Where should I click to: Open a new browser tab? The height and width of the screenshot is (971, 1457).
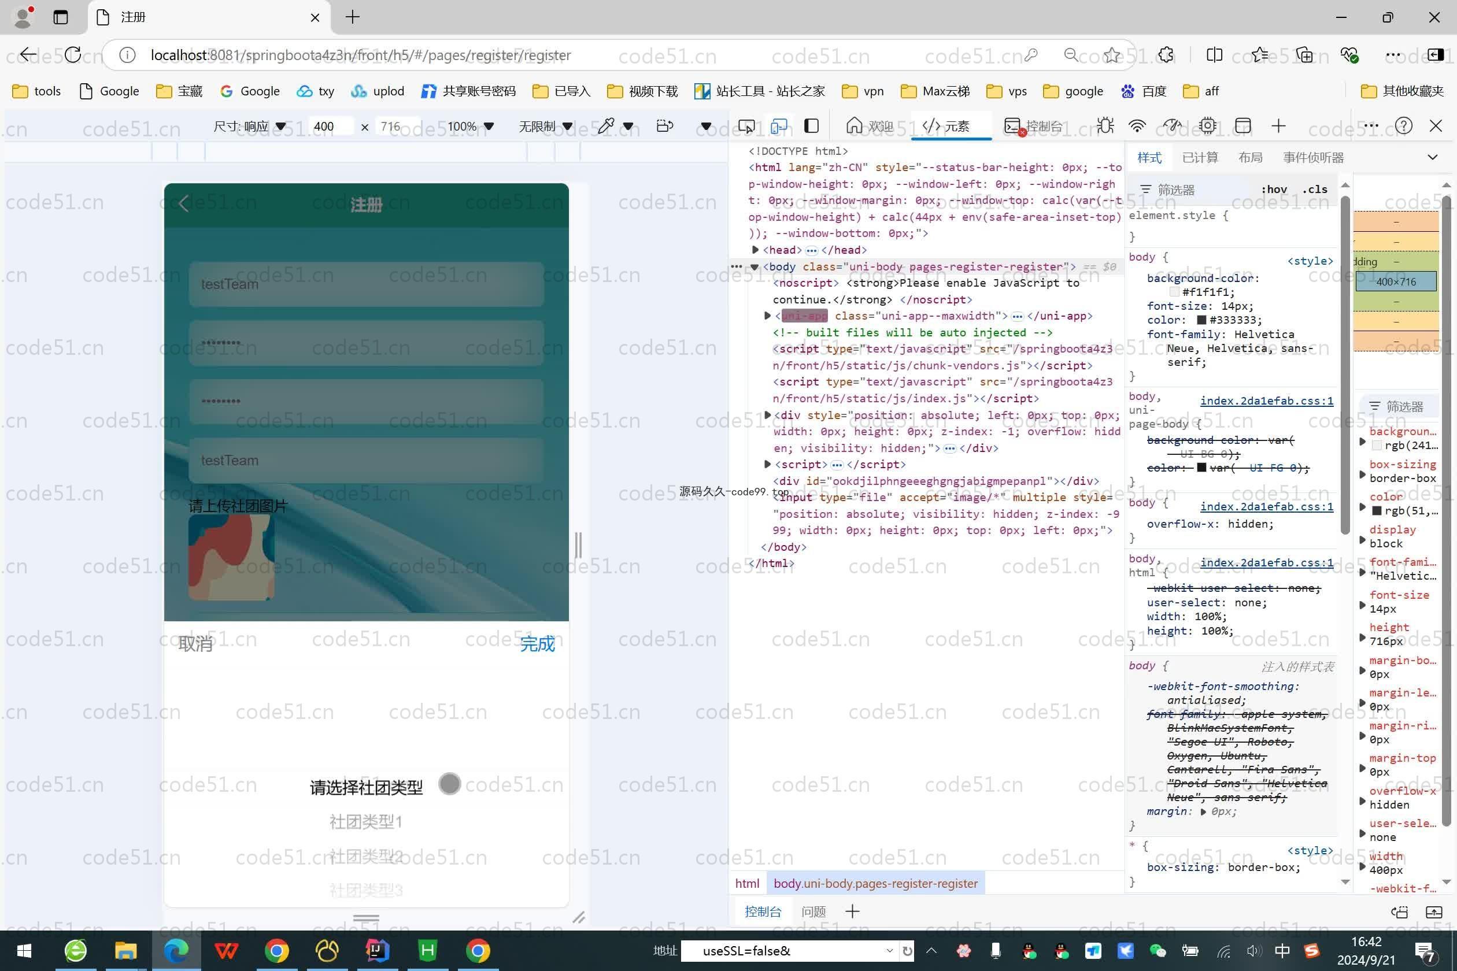[353, 17]
